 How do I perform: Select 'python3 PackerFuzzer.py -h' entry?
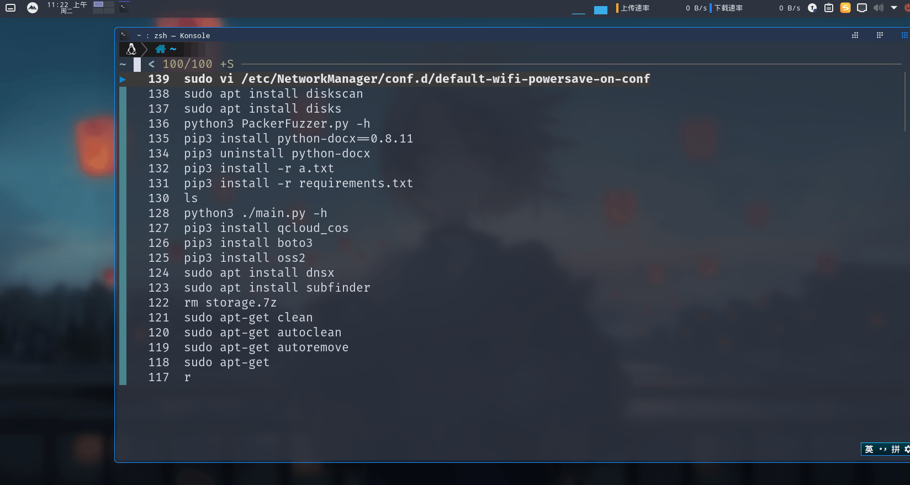click(x=259, y=124)
